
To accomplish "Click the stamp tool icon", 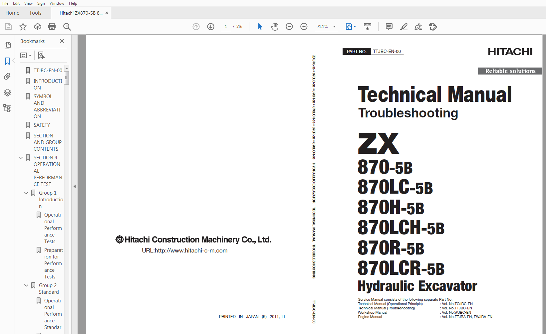I will coord(433,27).
